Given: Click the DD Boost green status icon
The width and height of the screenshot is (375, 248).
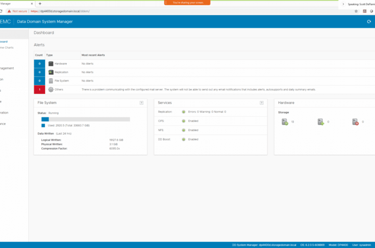Looking at the screenshot, I should click(x=184, y=139).
